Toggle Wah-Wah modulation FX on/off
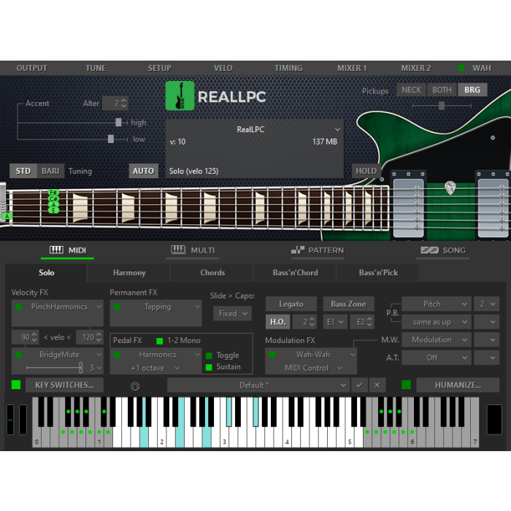This screenshot has height=511, width=511. coord(272,355)
